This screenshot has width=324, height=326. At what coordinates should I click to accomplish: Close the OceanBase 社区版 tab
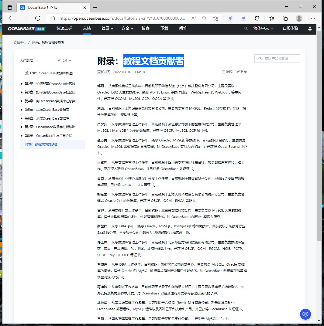tap(84, 8)
